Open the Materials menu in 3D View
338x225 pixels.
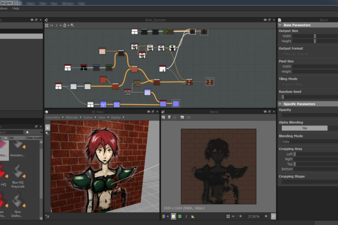[x=71, y=117]
